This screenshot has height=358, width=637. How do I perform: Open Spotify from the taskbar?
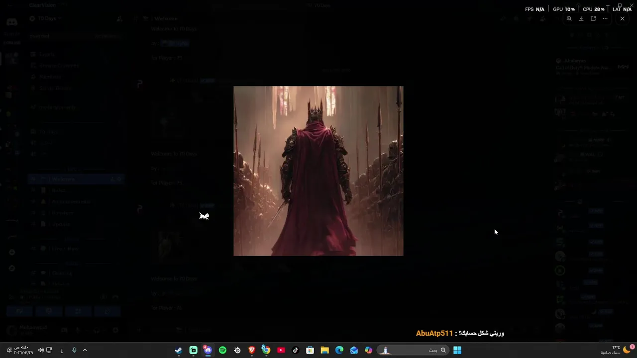(x=222, y=350)
